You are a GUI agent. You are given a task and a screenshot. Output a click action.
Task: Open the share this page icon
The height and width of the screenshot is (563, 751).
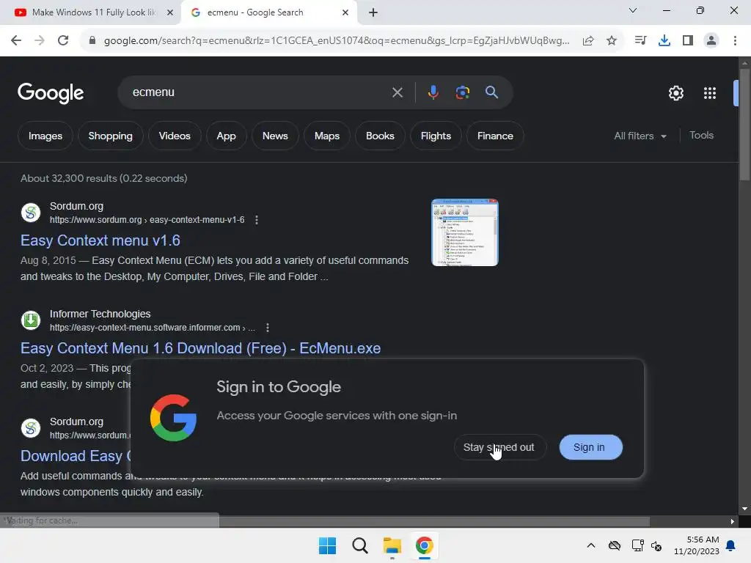[x=588, y=41]
